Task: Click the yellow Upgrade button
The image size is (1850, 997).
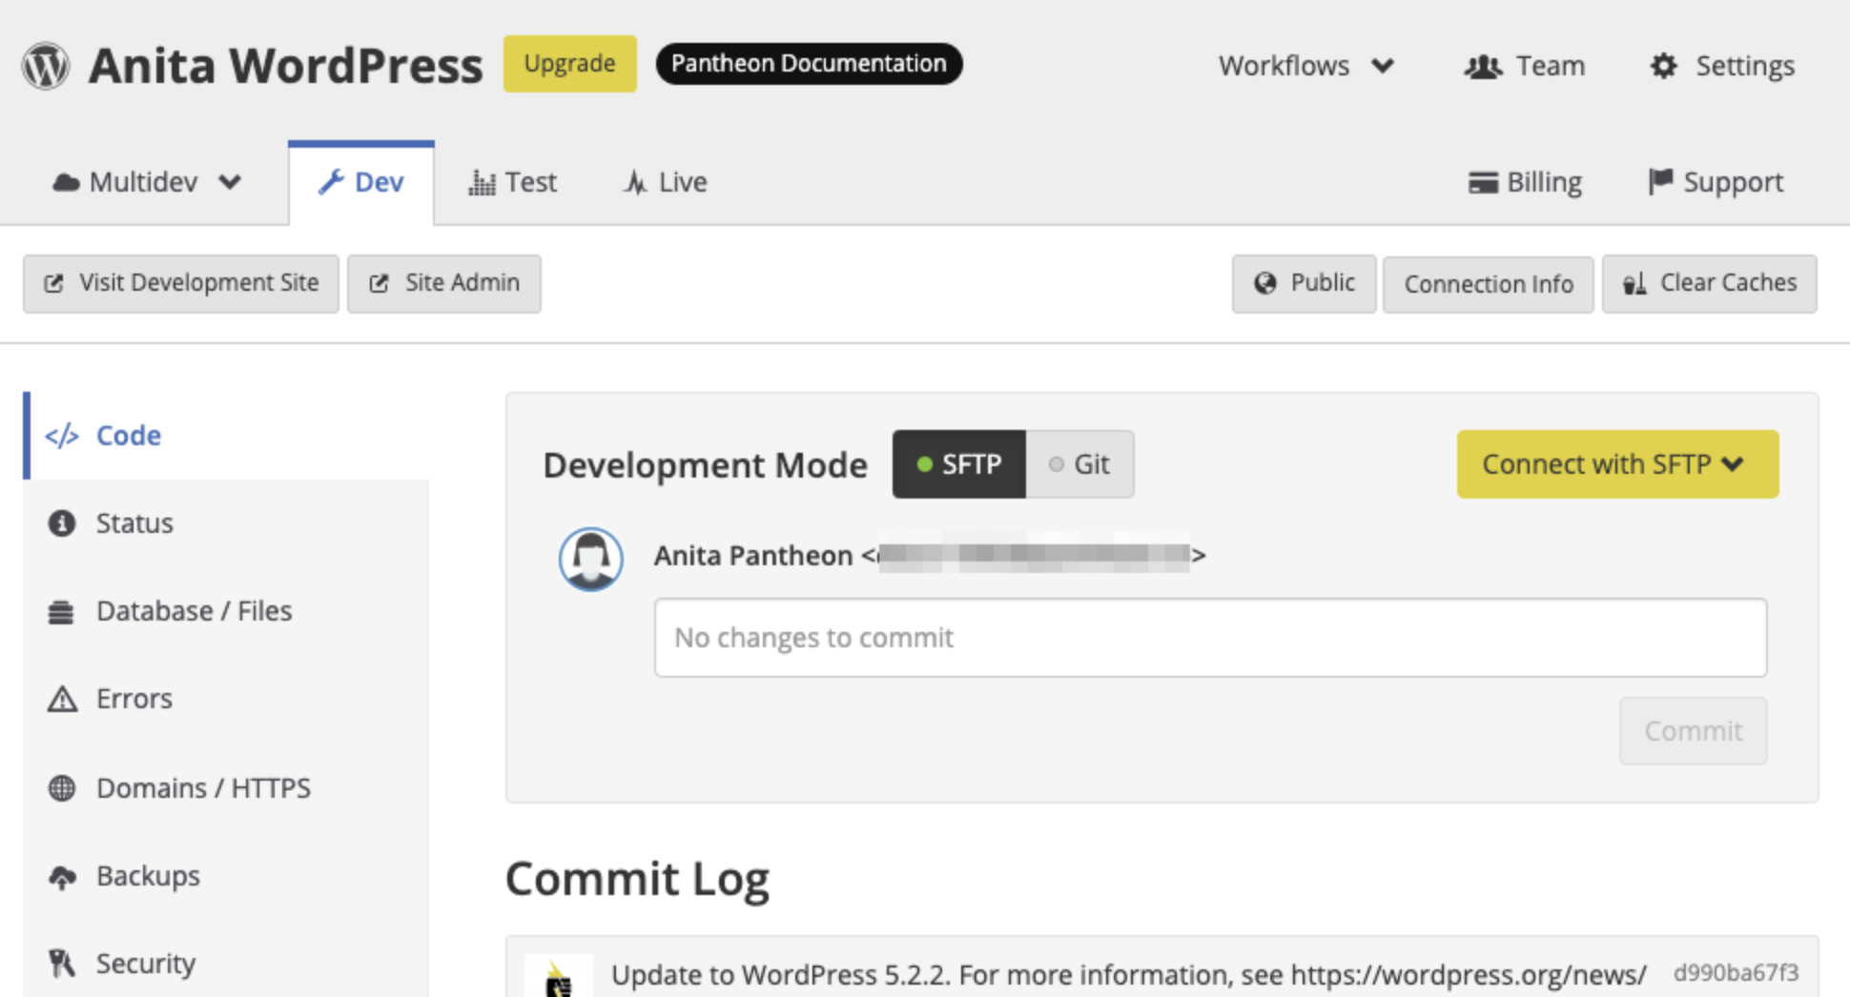Action: (569, 64)
